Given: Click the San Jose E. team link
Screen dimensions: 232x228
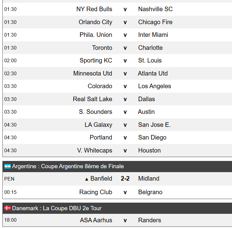Looking at the screenshot, I should 154,125.
